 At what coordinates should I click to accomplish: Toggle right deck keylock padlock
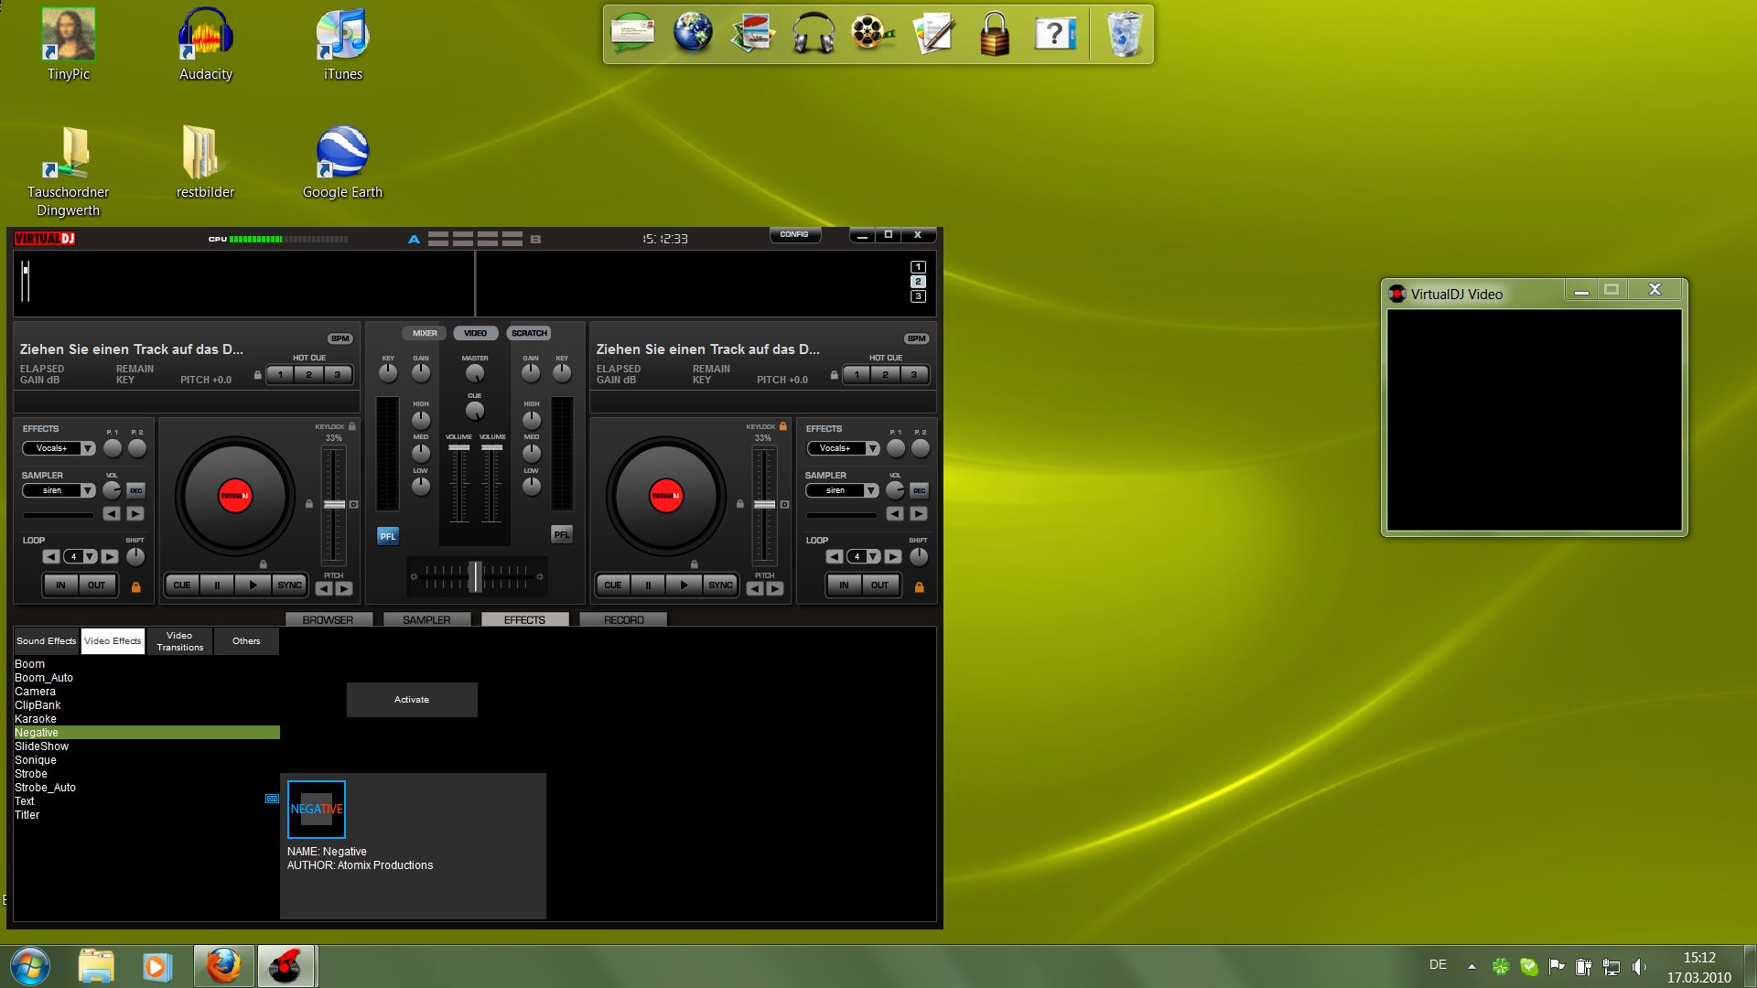(x=782, y=426)
